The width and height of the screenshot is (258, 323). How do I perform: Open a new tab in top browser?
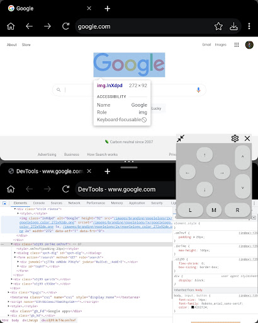point(107,8)
